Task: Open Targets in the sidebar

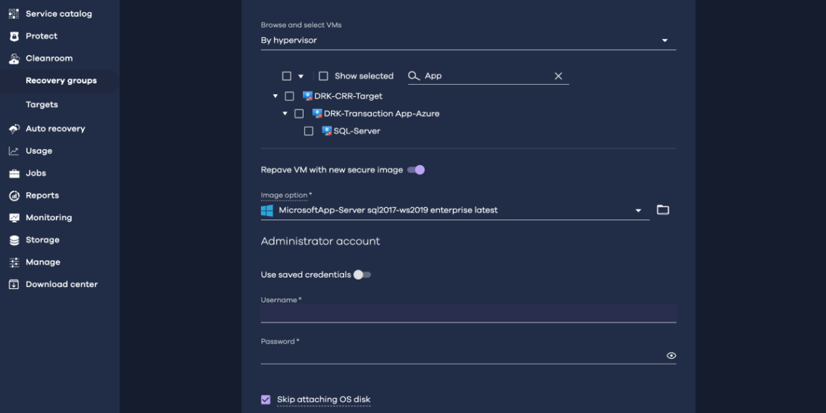Action: (42, 104)
